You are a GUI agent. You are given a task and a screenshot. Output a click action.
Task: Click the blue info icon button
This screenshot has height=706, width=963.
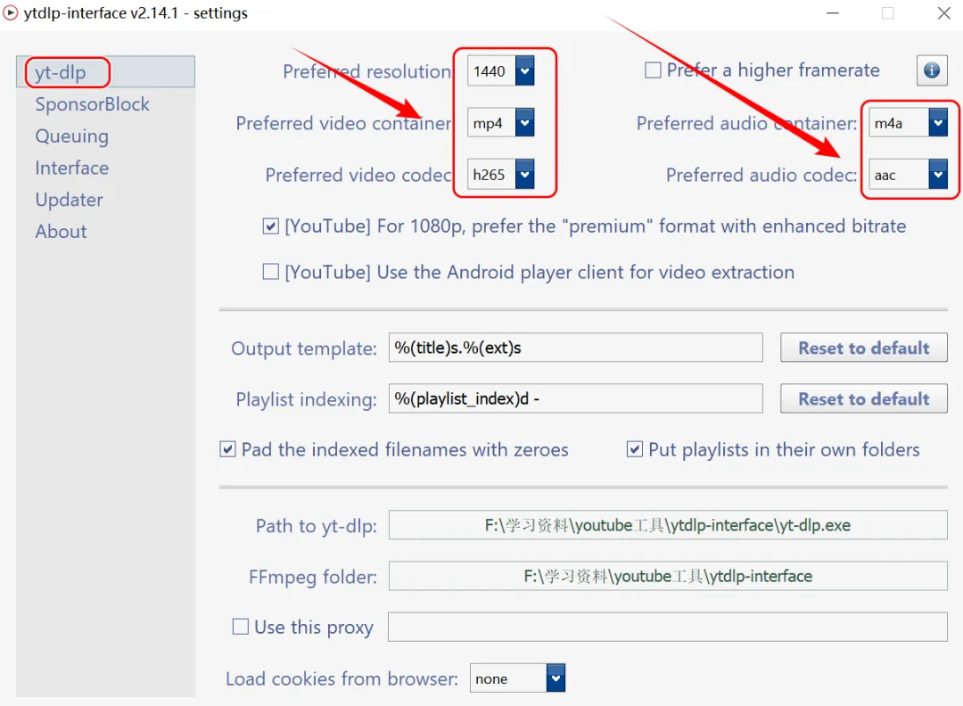[931, 70]
